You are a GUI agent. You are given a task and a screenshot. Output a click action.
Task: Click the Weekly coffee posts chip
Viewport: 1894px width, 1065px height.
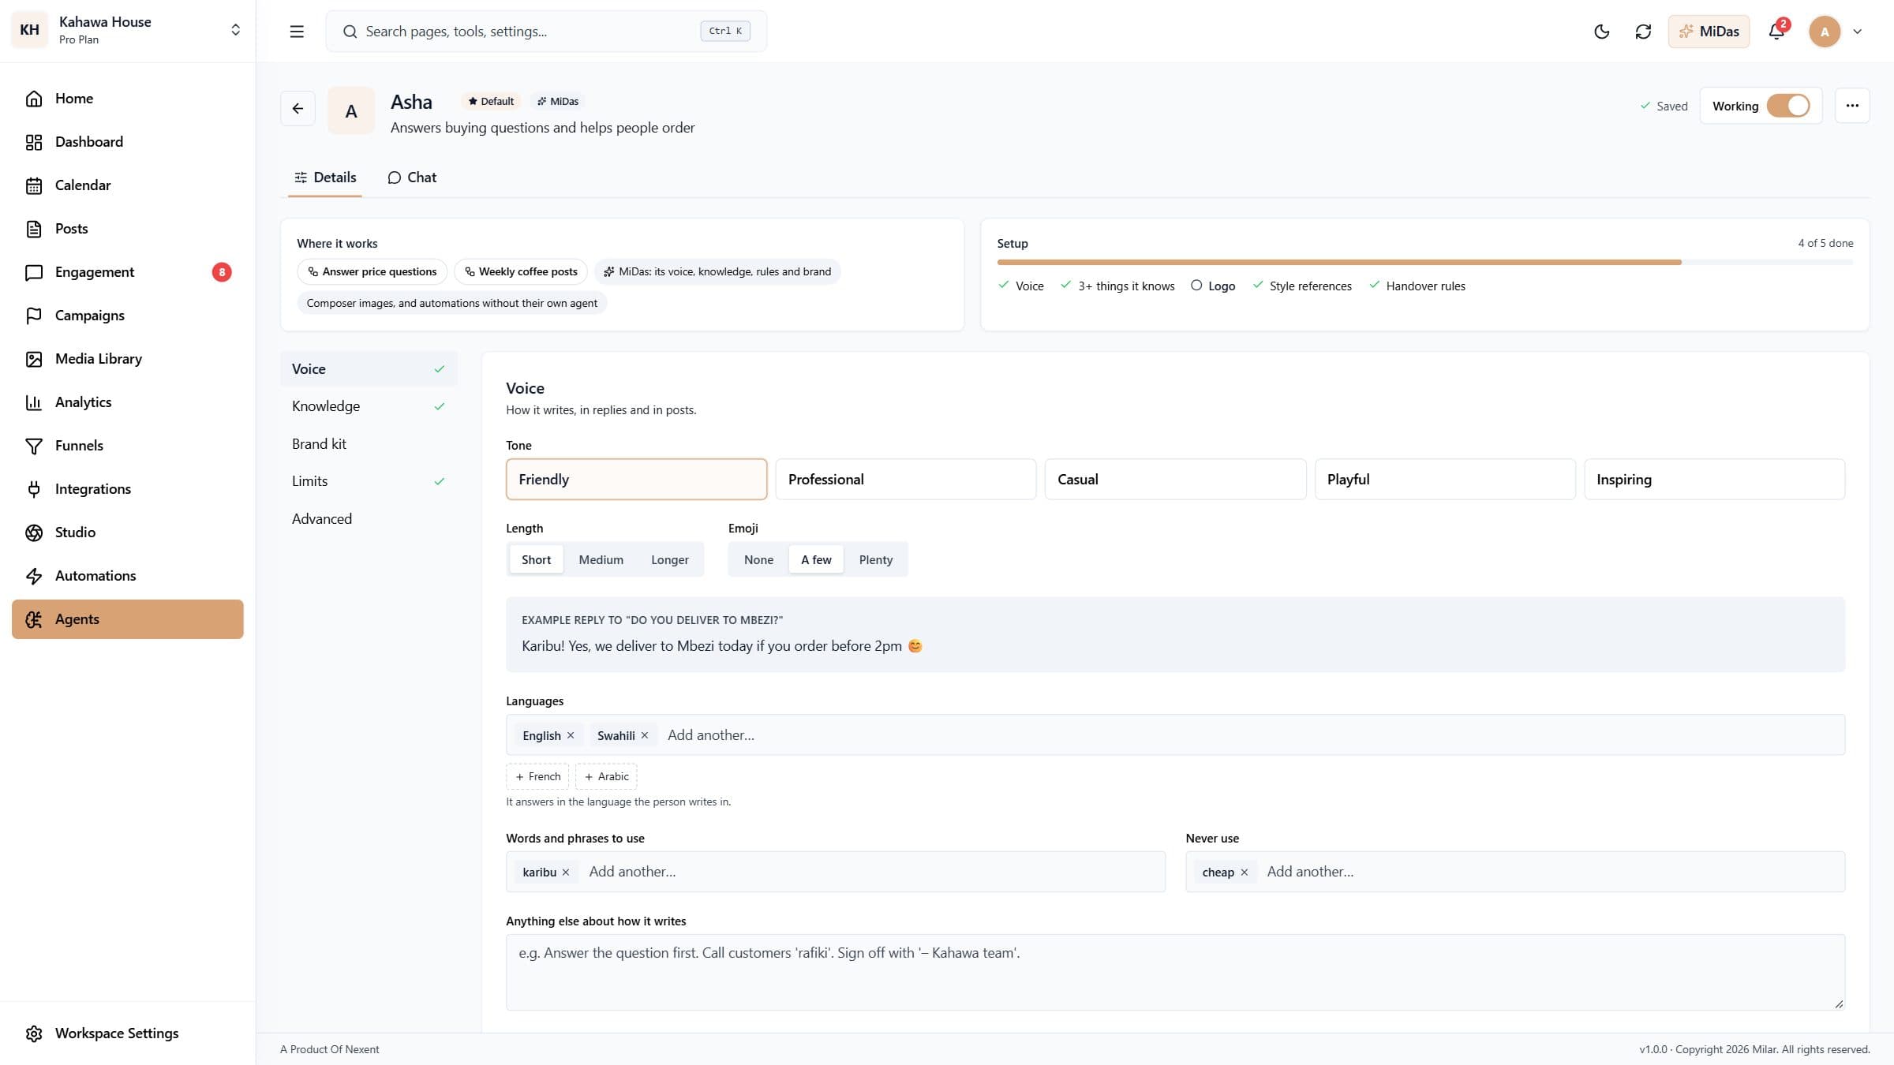[x=521, y=271]
